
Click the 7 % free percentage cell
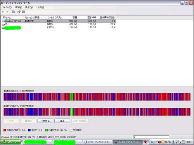[x=113, y=21]
